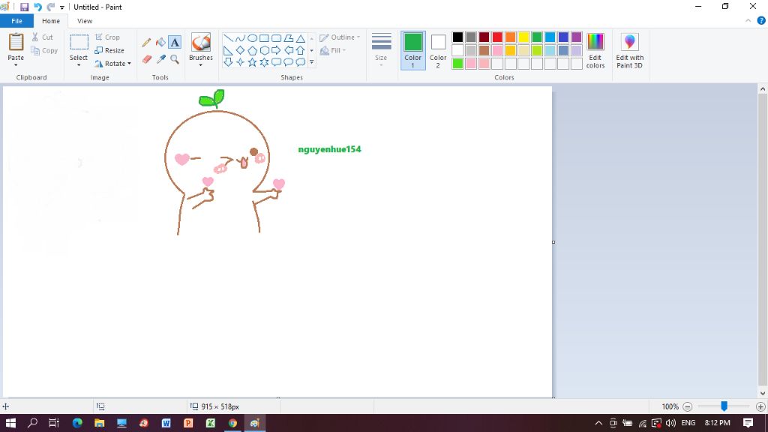768x432 pixels.
Task: Open Google Chrome from taskbar
Action: tap(232, 423)
